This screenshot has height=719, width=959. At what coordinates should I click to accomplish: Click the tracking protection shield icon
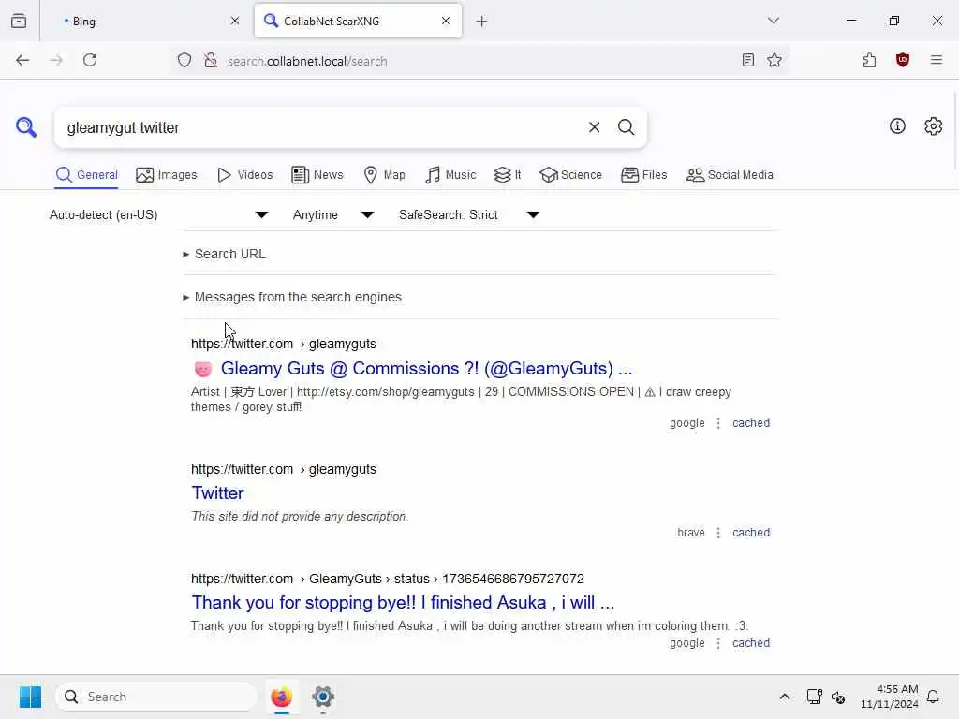click(x=184, y=60)
